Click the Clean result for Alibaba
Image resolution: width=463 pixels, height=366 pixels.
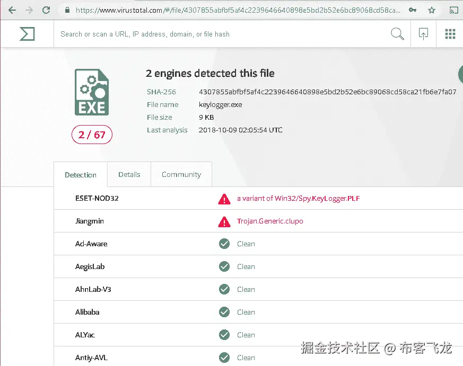click(246, 312)
